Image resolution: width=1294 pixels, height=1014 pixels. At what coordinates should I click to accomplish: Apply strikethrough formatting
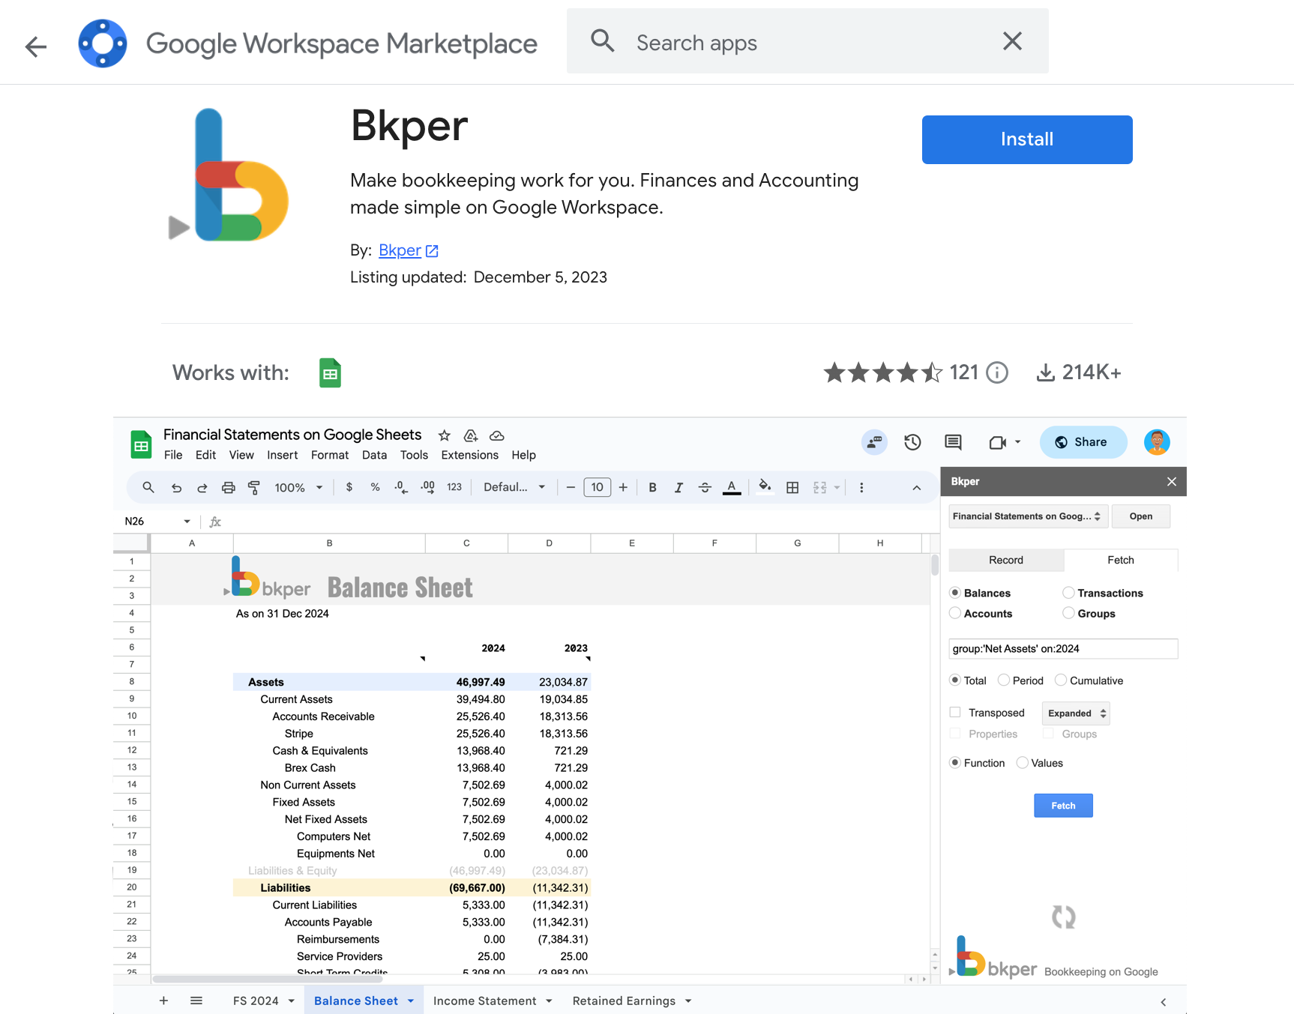(705, 487)
